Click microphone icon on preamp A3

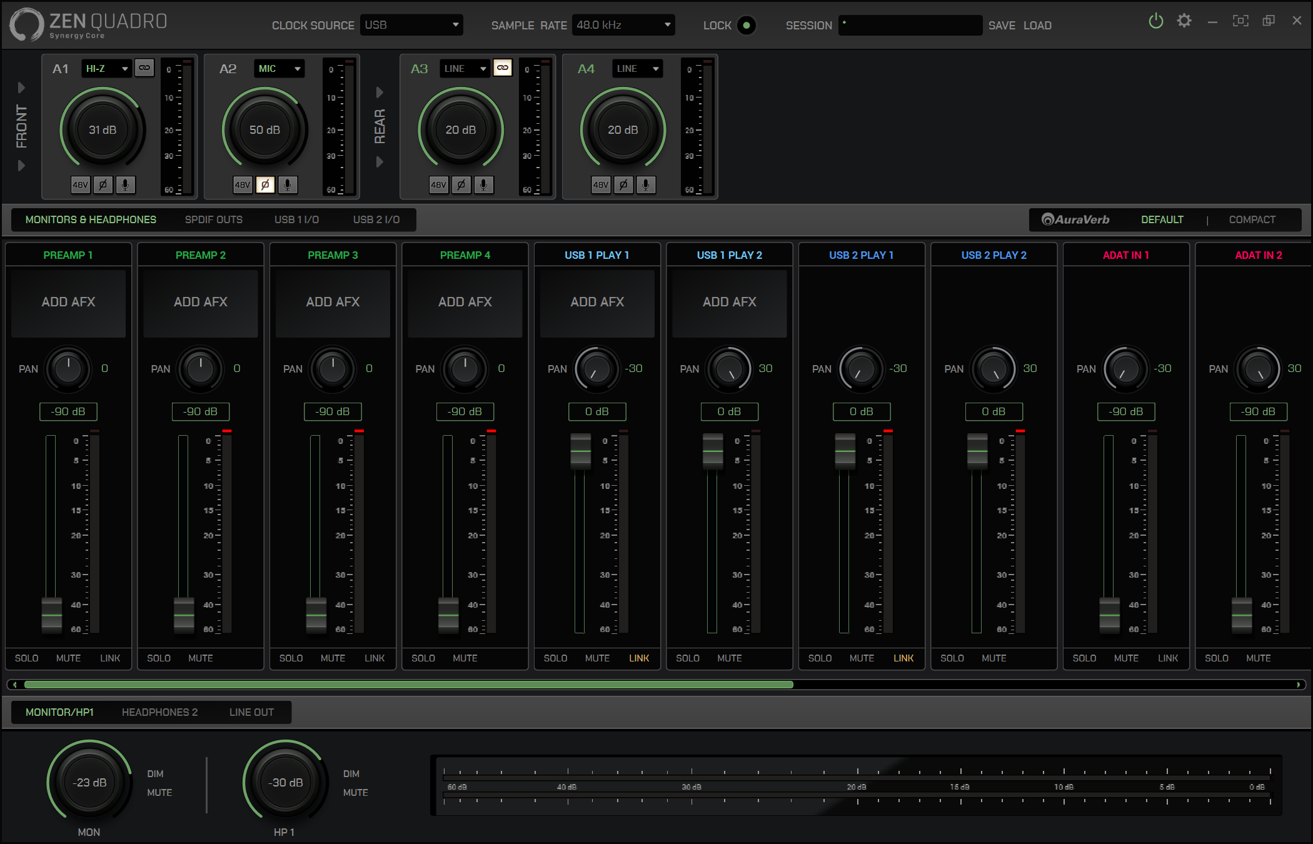pos(484,185)
